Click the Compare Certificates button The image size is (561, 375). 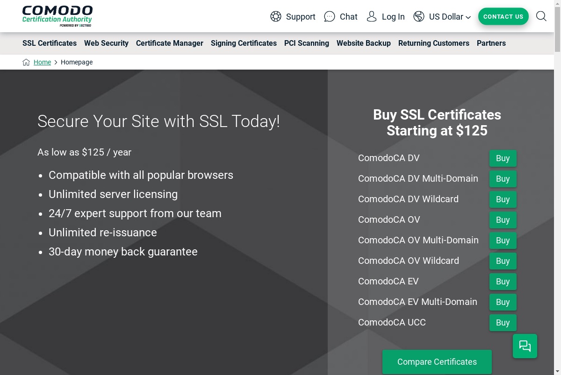click(437, 362)
